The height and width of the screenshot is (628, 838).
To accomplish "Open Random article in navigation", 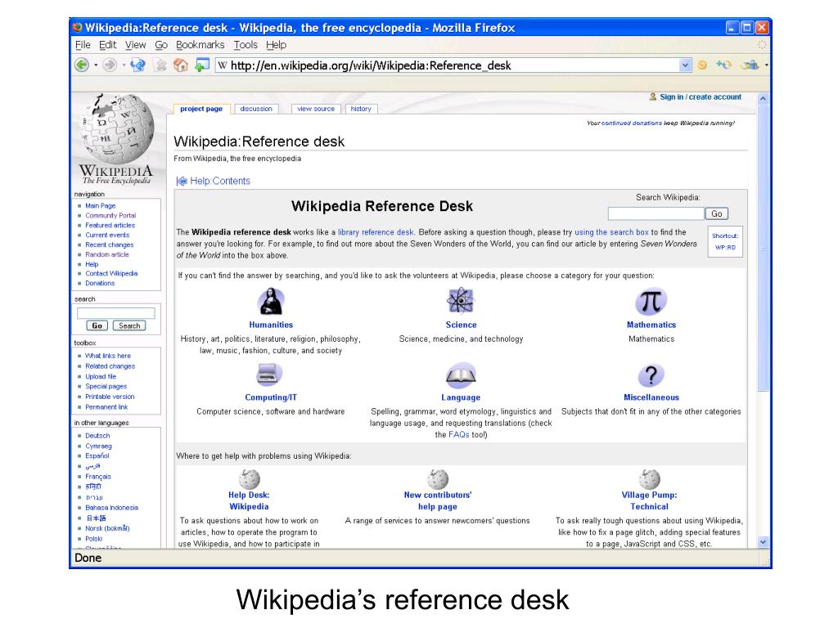I will point(107,254).
